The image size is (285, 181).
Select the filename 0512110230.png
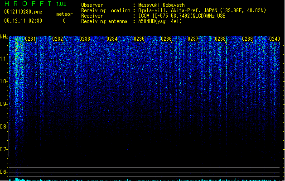(23, 12)
